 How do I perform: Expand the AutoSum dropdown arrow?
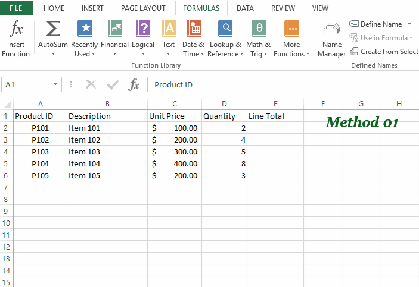click(x=53, y=54)
